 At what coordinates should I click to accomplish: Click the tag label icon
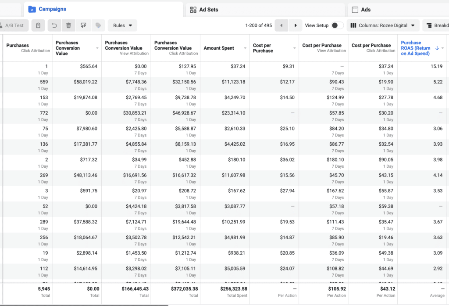coord(98,25)
